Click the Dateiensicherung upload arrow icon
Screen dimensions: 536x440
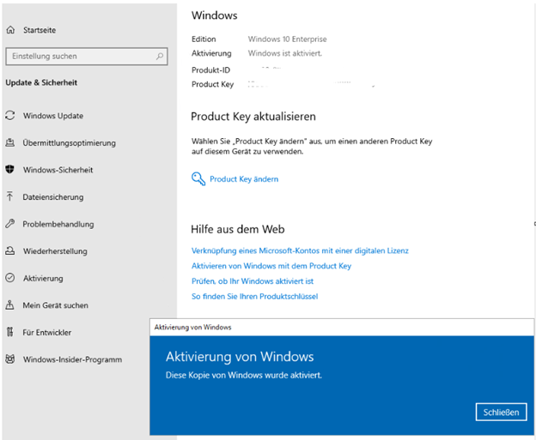pyautogui.click(x=10, y=196)
